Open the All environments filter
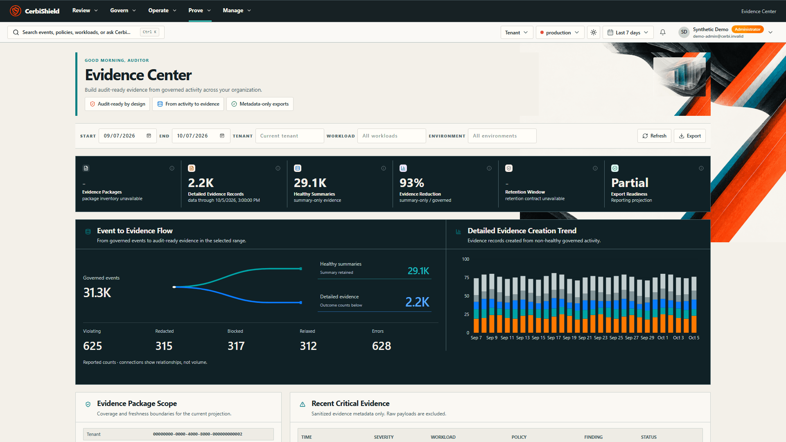This screenshot has height=442, width=786. (502, 136)
